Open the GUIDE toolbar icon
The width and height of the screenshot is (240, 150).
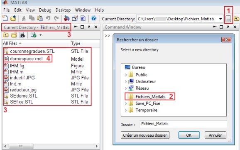pos(75,18)
